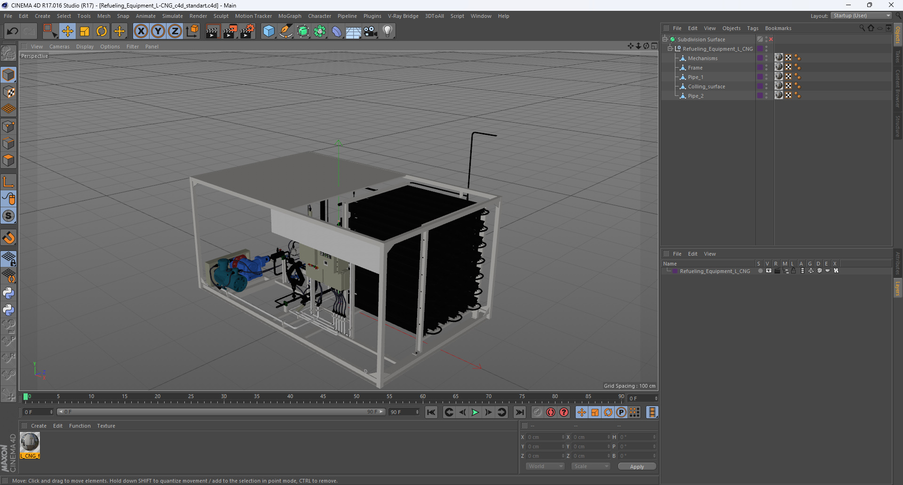The height and width of the screenshot is (485, 903).
Task: Open the Simulate menu
Action: (172, 16)
